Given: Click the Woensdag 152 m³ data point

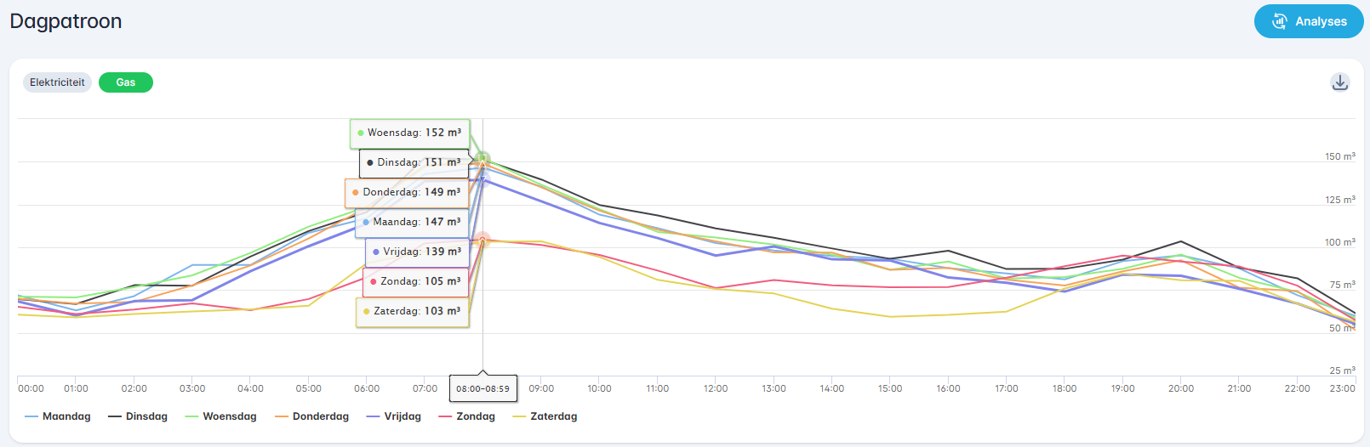Looking at the screenshot, I should [482, 159].
